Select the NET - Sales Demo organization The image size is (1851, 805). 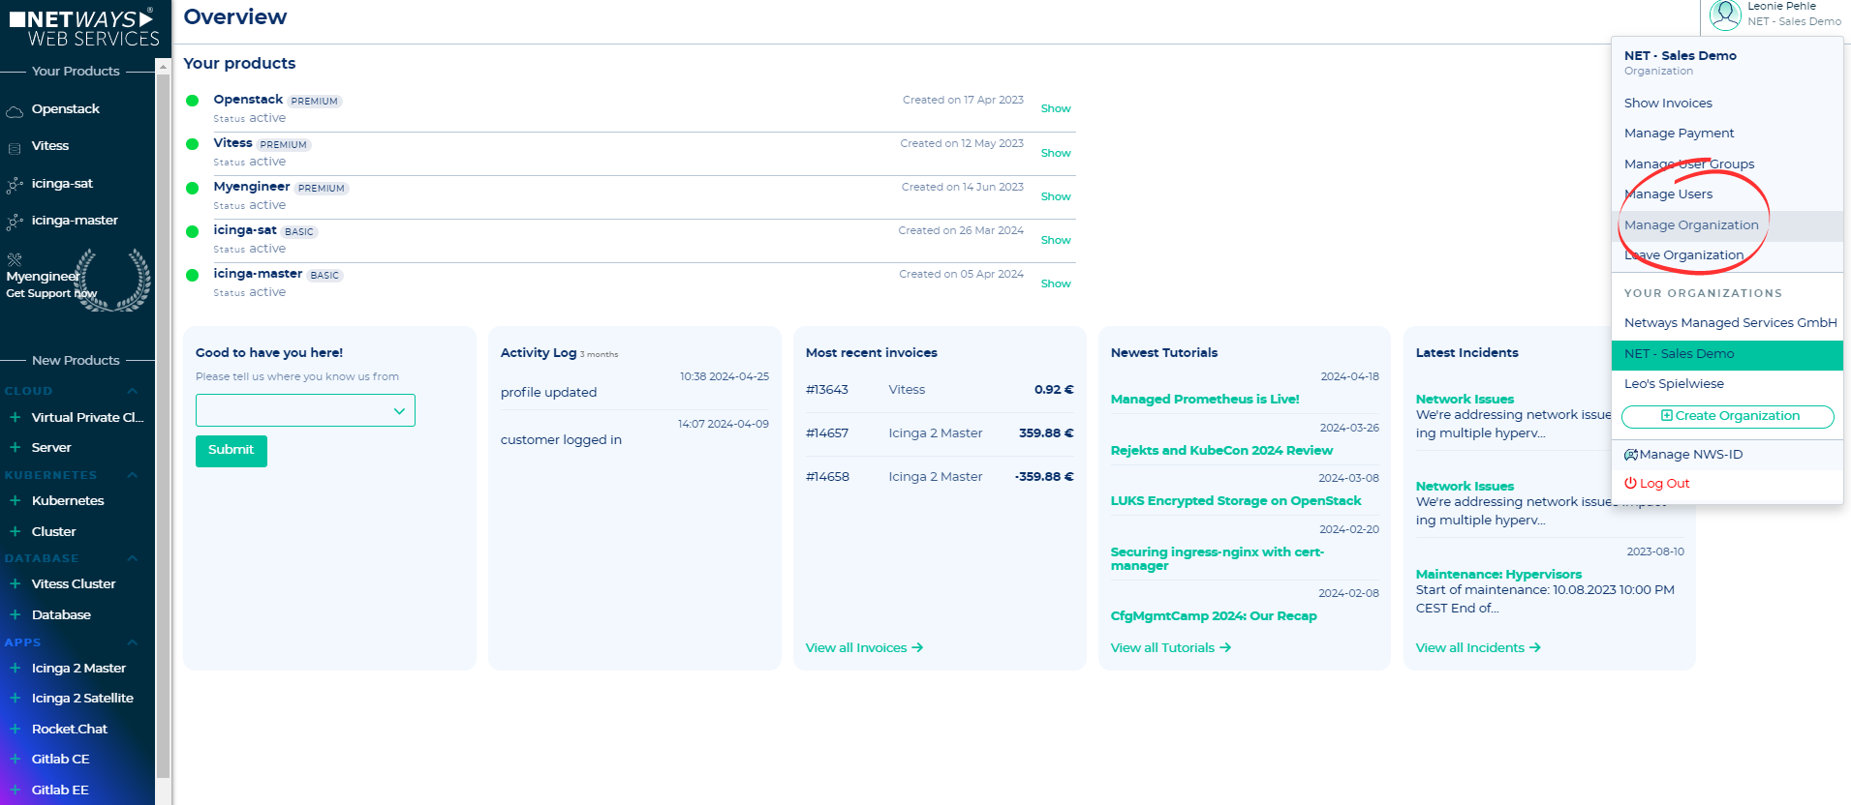1727,354
